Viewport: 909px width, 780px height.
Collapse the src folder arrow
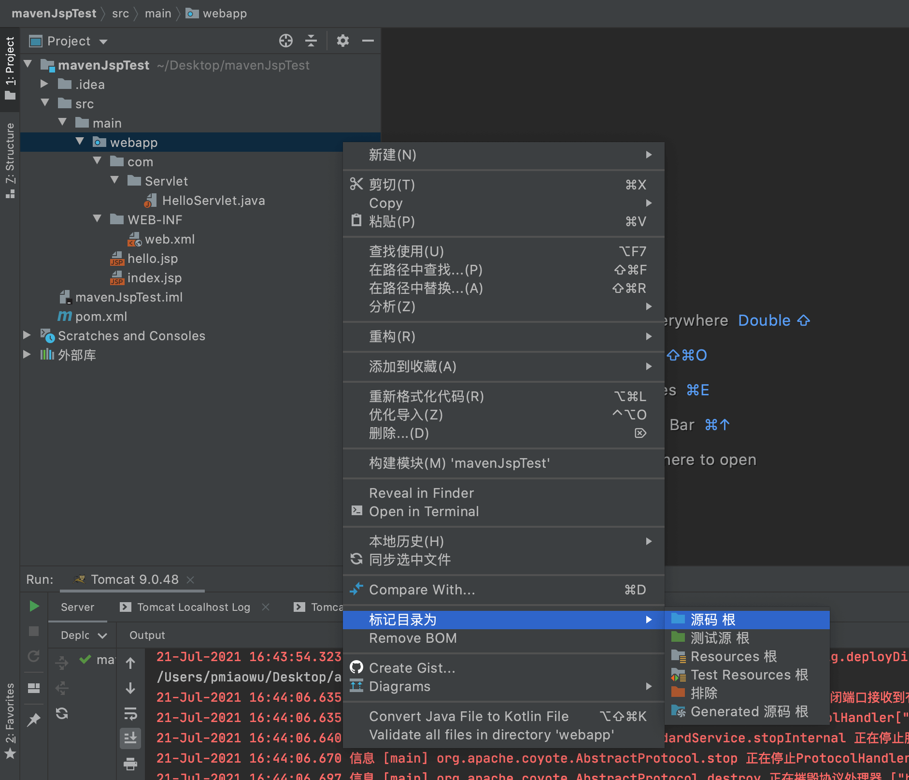point(45,102)
